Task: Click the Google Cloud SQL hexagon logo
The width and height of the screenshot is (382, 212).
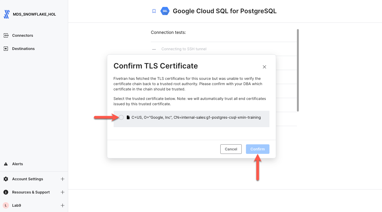Action: (165, 11)
